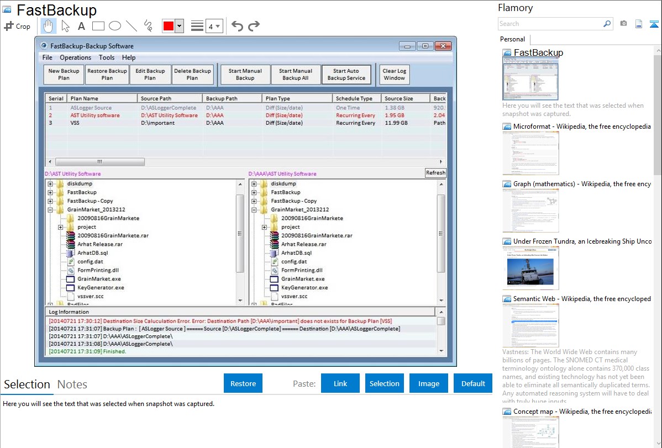Pick the ellipse drawing tool
Image resolution: width=662 pixels, height=448 pixels.
(115, 26)
